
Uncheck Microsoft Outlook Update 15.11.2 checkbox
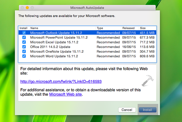click(24, 33)
